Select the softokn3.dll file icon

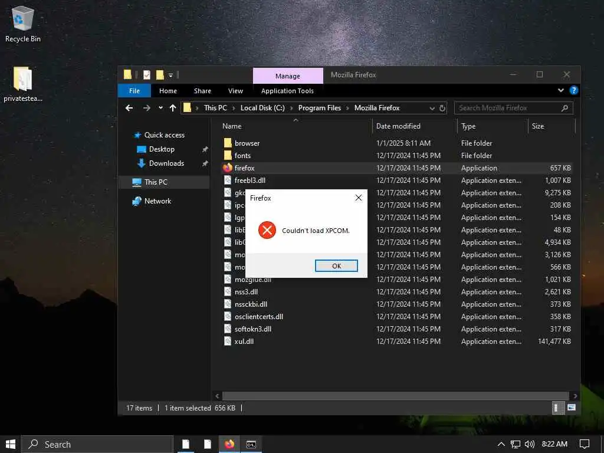(228, 329)
